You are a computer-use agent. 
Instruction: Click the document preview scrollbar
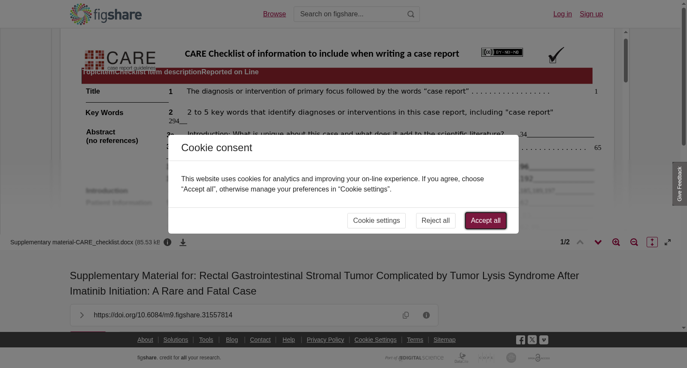click(x=626, y=60)
